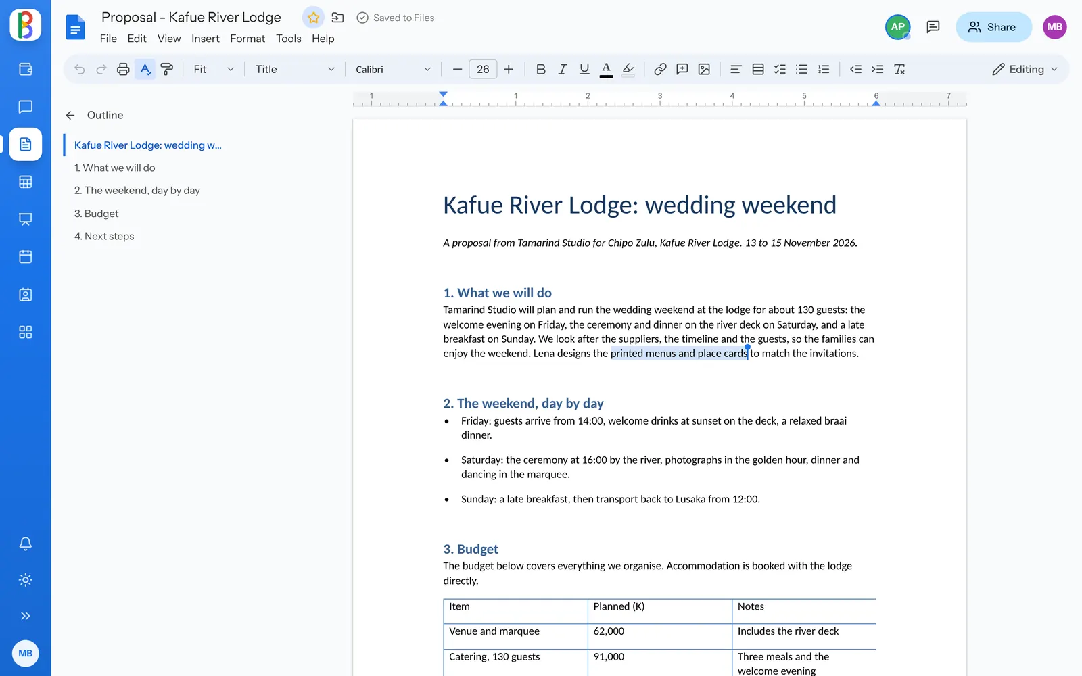Click the Share button
Viewport: 1082px width, 676px height.
993,27
